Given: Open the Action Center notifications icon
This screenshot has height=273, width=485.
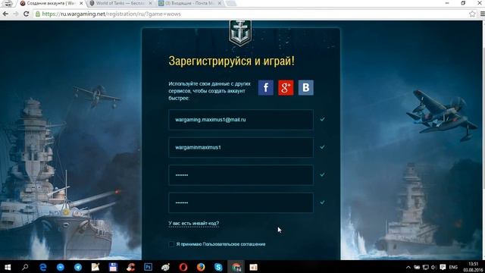Looking at the screenshot, I should (443, 267).
